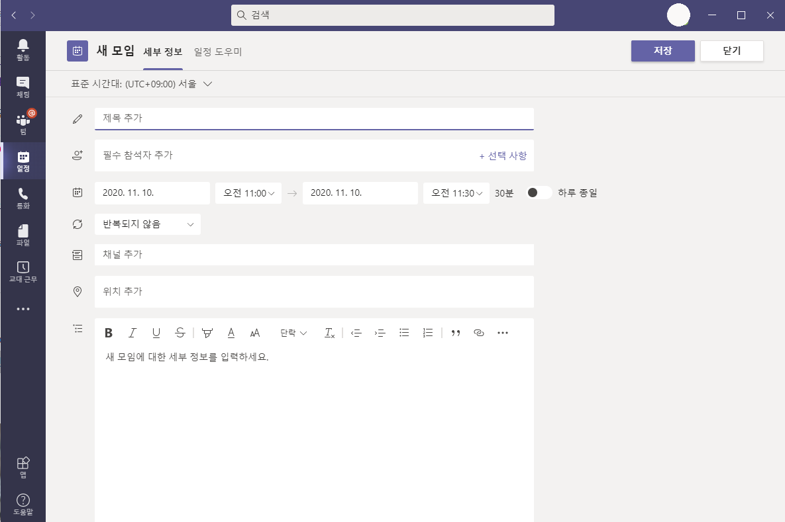Viewport: 785px width, 522px height.
Task: Open the end time 오전 11:30 dropdown
Action: tap(456, 193)
